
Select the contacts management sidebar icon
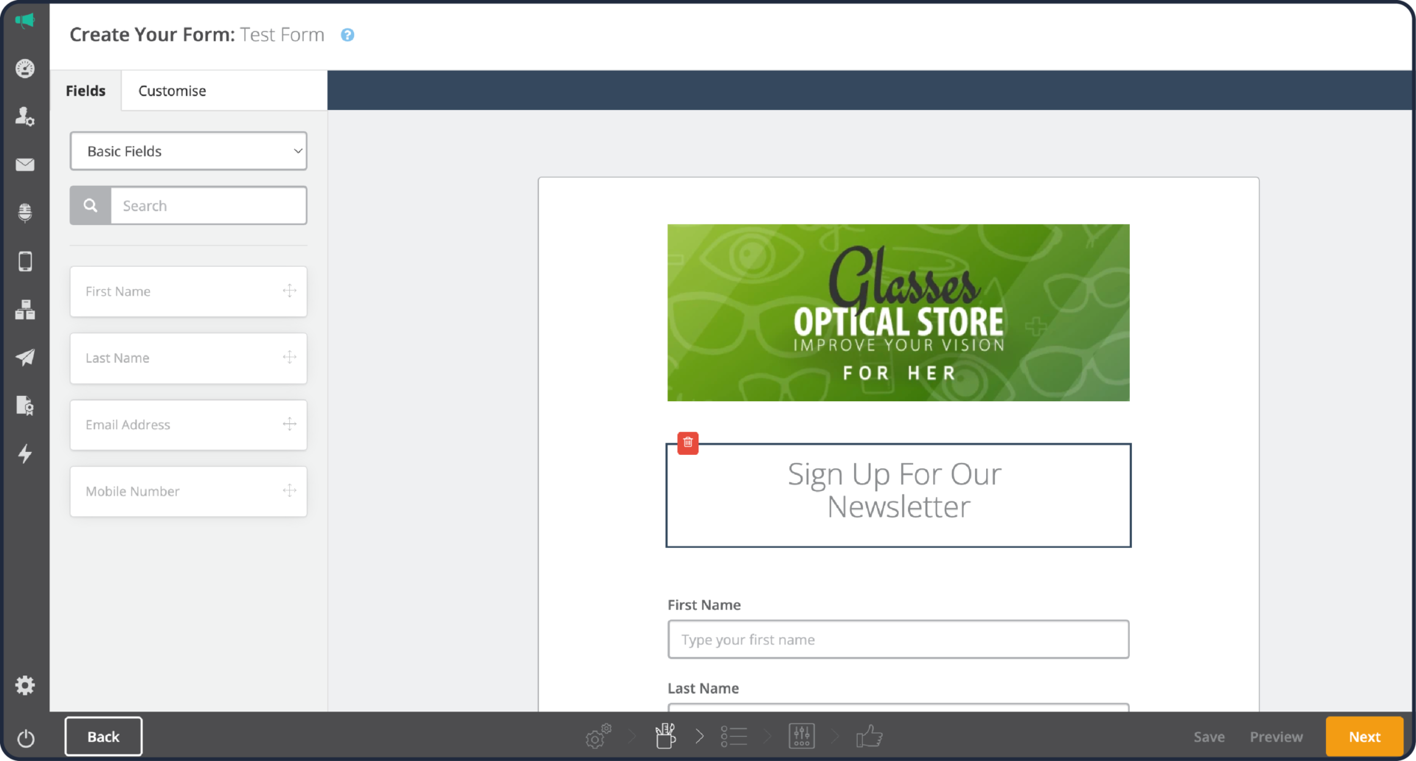click(25, 117)
